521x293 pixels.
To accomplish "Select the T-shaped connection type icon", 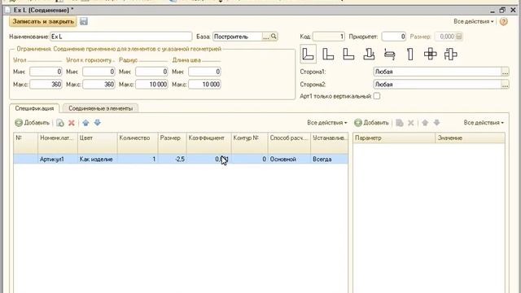I will click(x=369, y=54).
